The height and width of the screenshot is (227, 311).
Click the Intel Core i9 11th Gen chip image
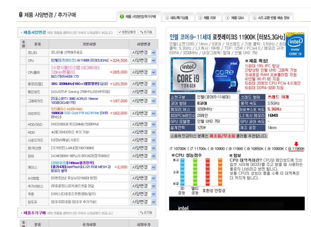pos(188,75)
